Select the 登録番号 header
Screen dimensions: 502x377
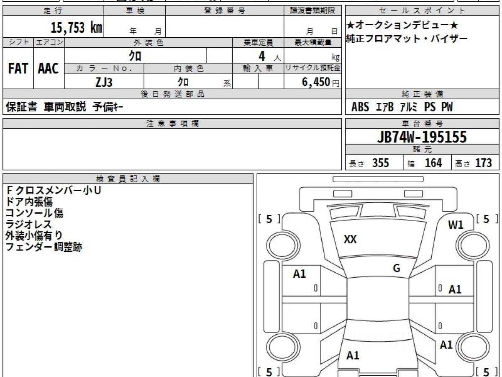[225, 11]
